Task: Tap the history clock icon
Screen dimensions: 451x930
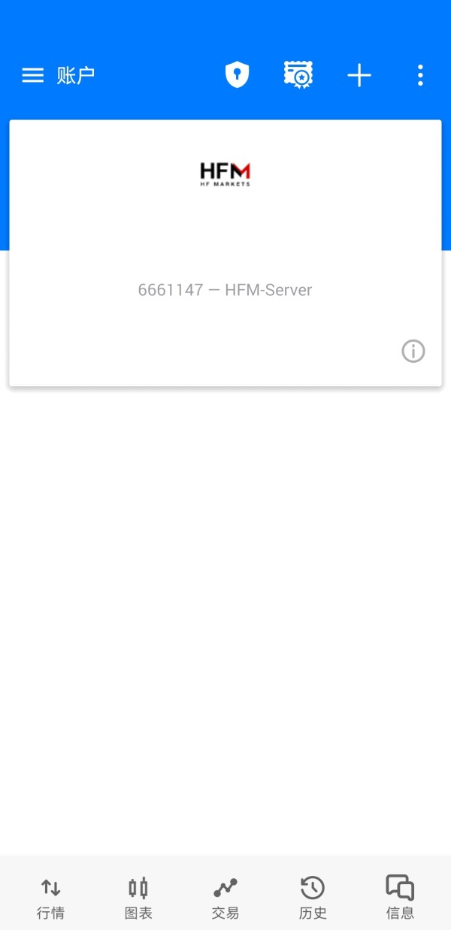Action: pos(313,888)
